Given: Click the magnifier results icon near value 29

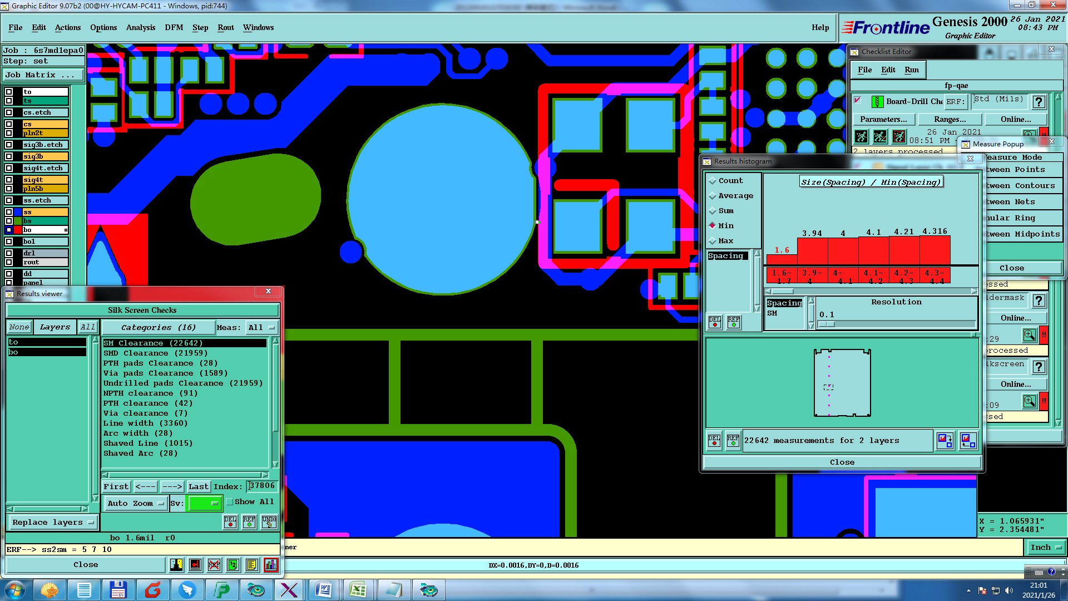Looking at the screenshot, I should (x=1030, y=335).
